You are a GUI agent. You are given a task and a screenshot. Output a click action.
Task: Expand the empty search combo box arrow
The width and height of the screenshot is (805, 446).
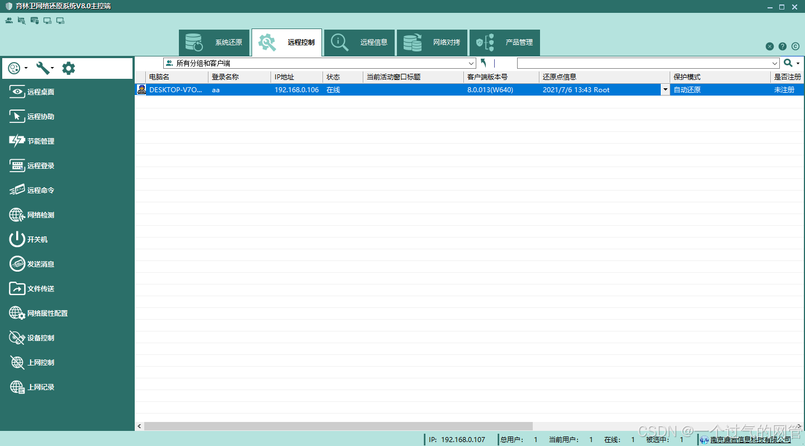pos(775,64)
